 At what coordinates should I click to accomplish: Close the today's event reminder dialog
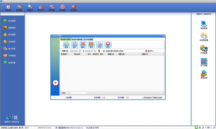coord(164,36)
